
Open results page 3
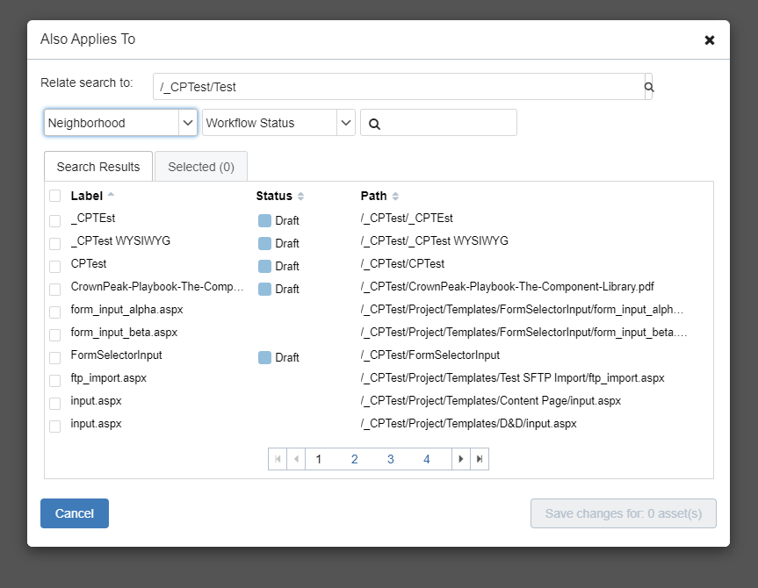tap(391, 459)
